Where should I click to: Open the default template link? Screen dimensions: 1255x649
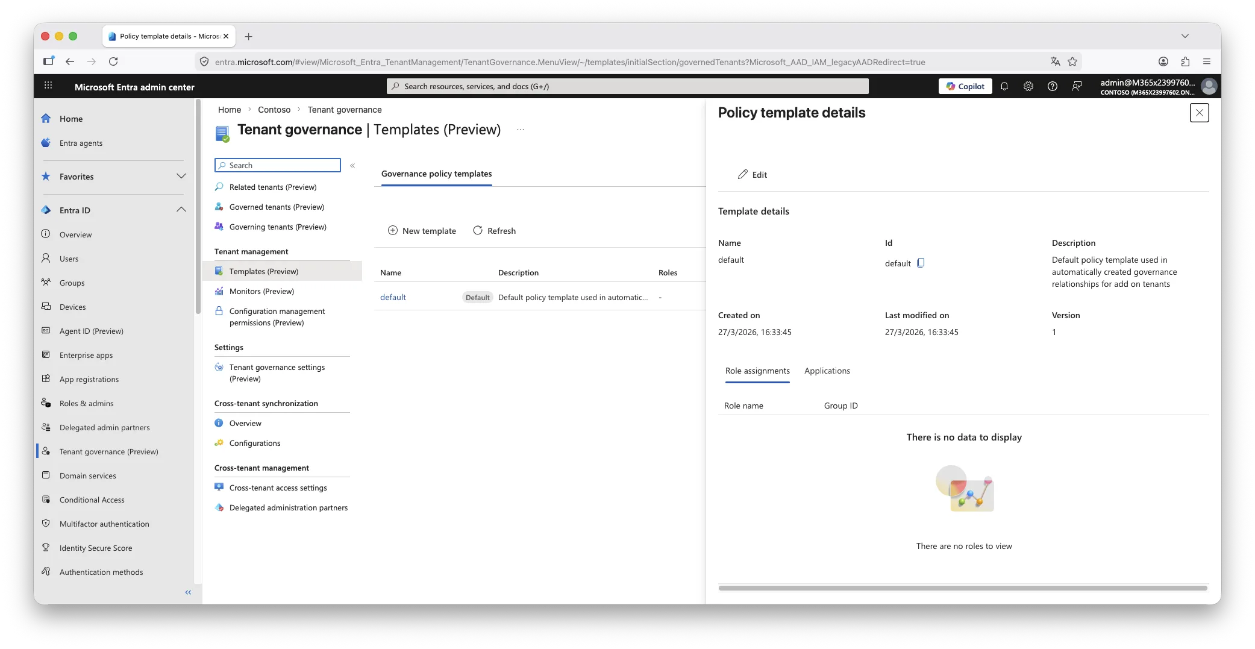point(393,297)
